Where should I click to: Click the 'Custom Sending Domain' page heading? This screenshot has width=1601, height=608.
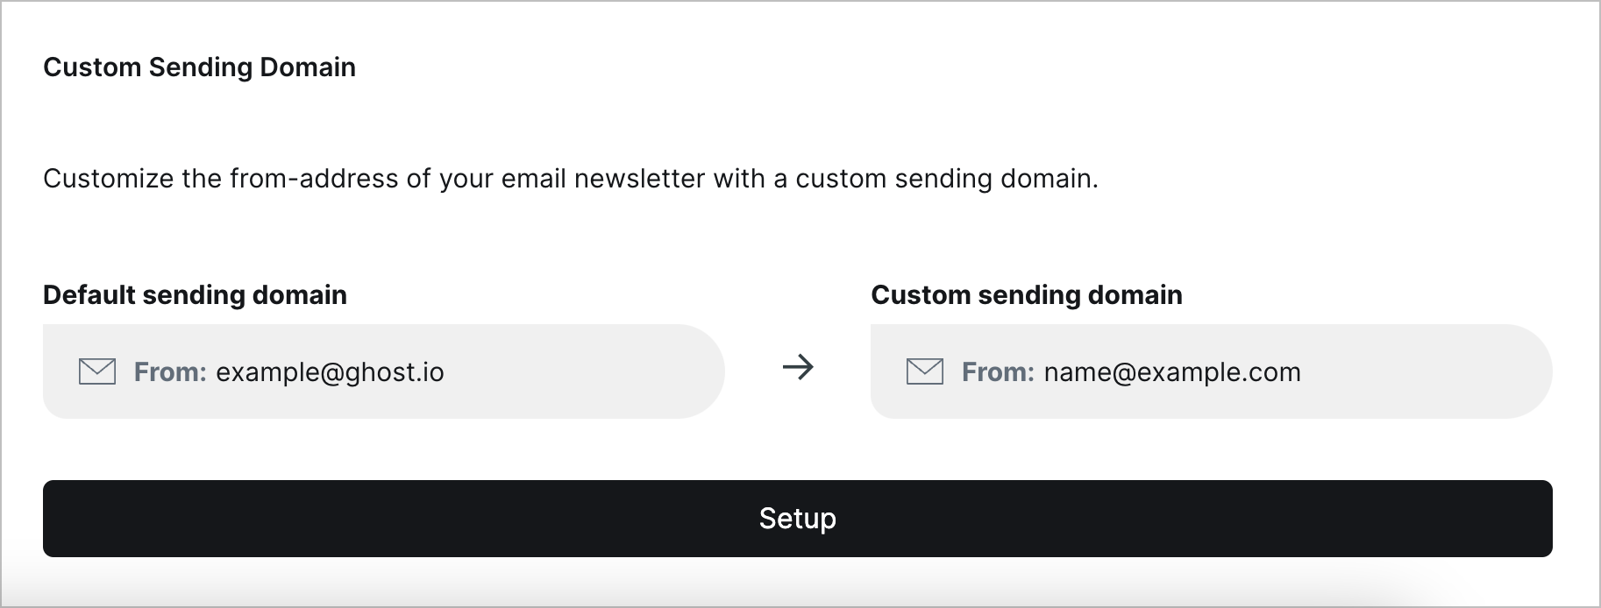click(200, 67)
